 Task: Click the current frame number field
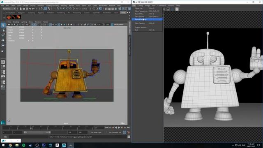tap(99, 128)
